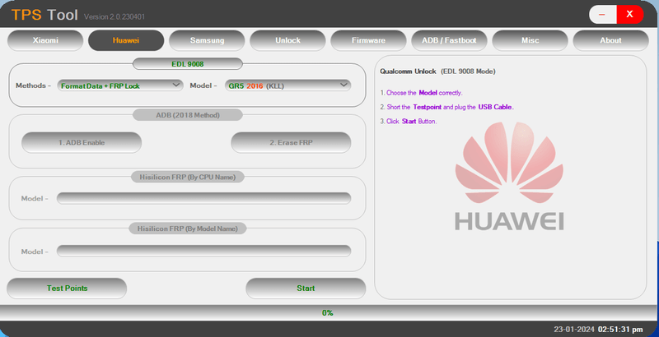Expand the Methods dropdown

click(120, 85)
